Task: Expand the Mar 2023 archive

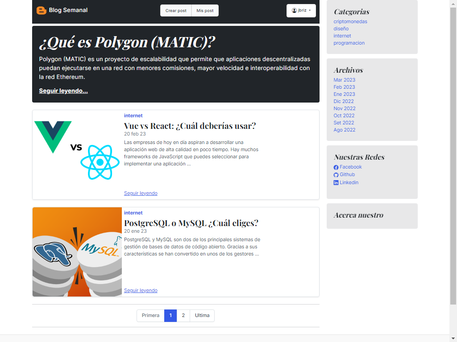Action: click(x=344, y=80)
